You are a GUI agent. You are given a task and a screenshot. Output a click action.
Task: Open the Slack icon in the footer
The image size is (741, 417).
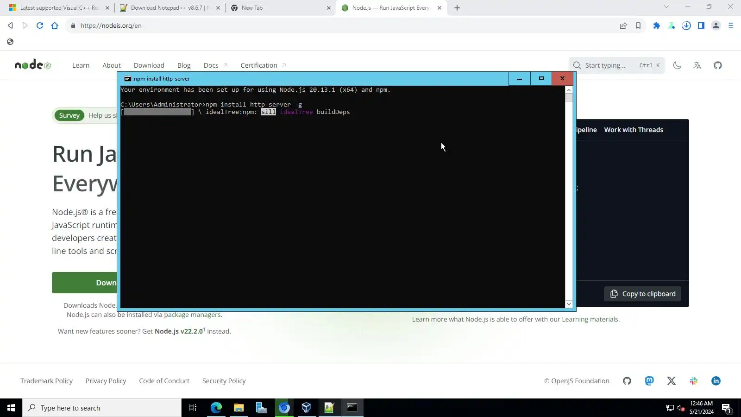pos(694,381)
